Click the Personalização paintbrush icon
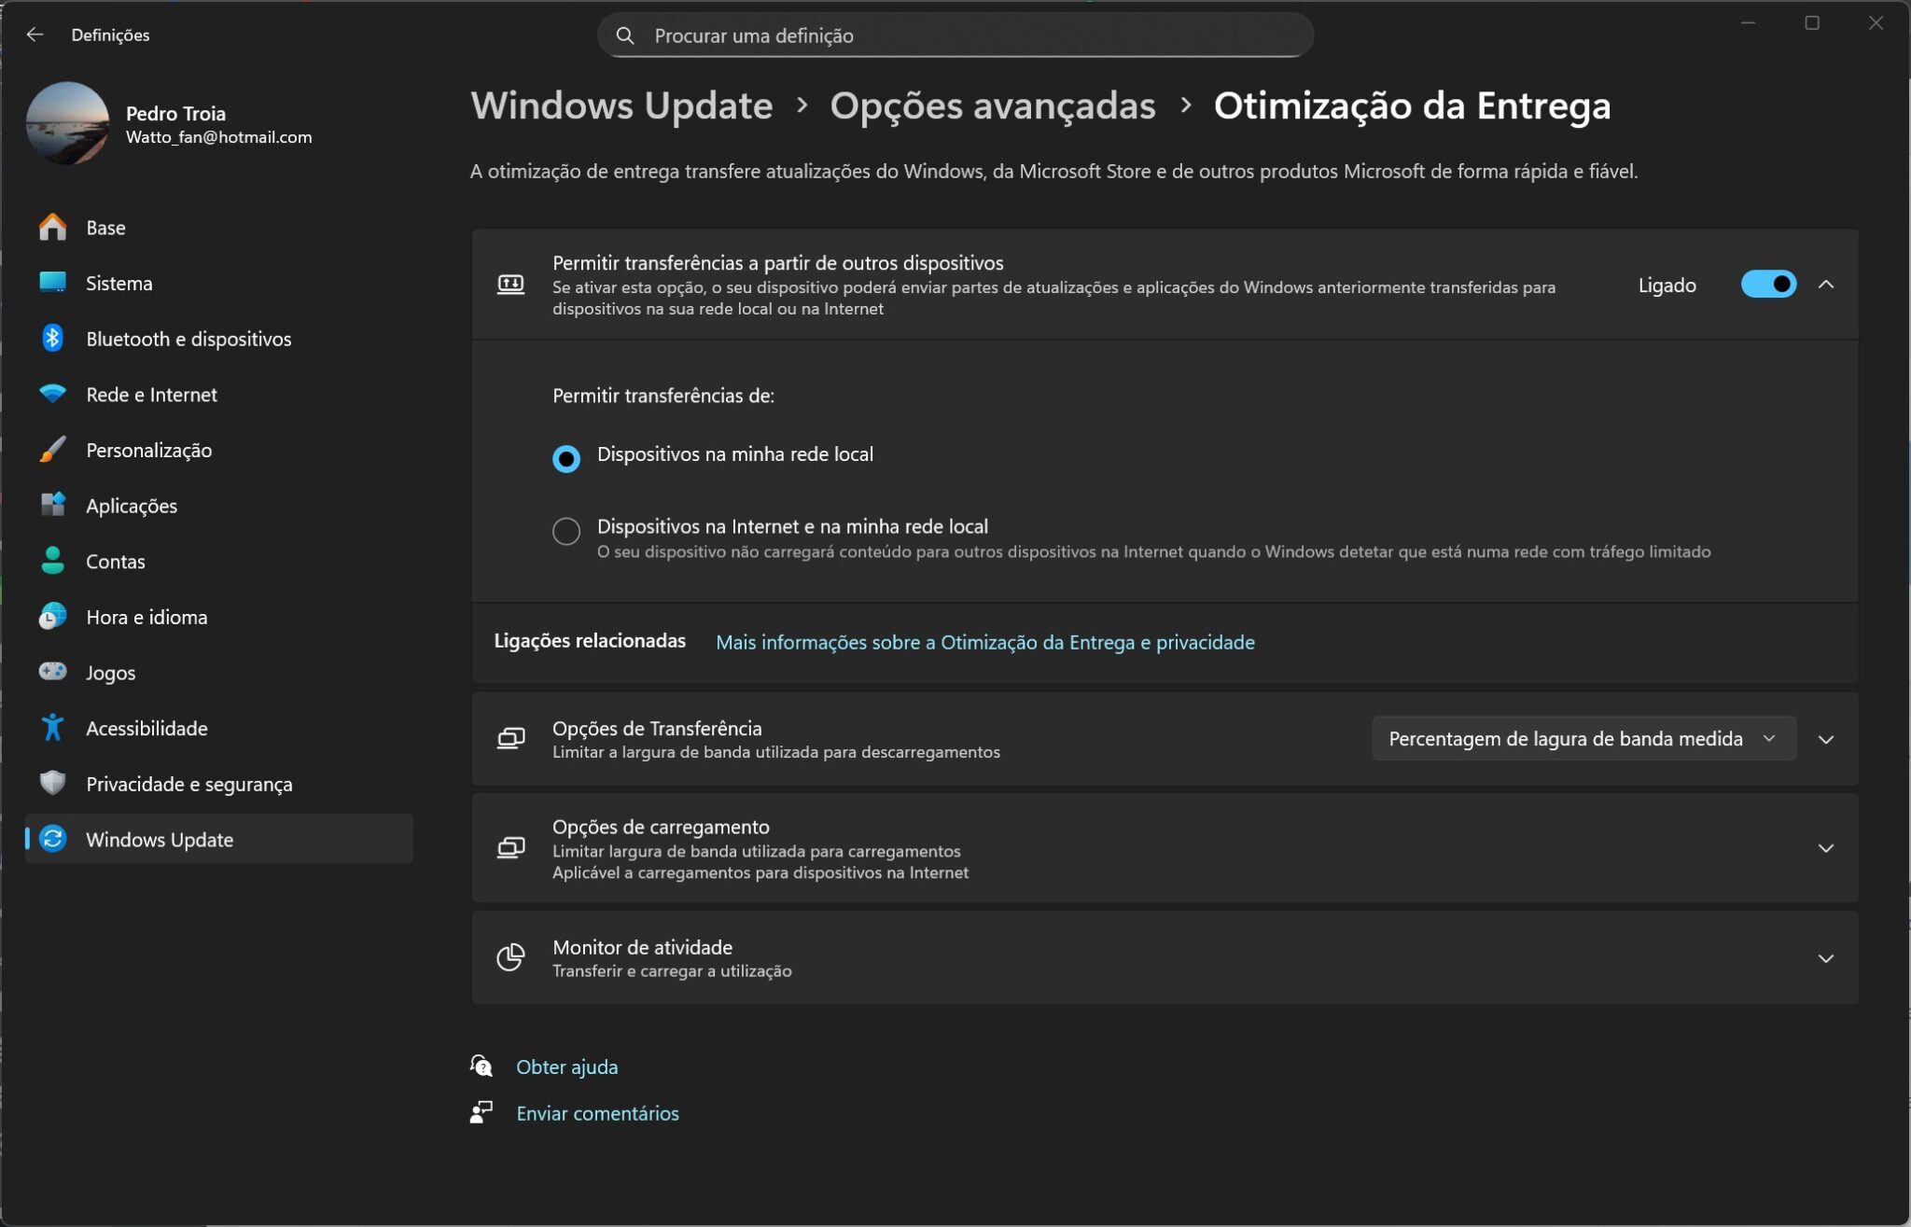Screen dimensions: 1911x1227 pos(52,450)
